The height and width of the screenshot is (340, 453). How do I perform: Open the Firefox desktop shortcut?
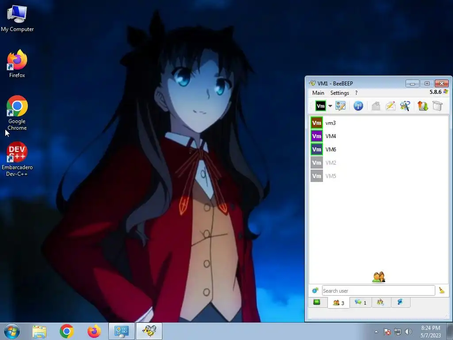[x=17, y=64]
